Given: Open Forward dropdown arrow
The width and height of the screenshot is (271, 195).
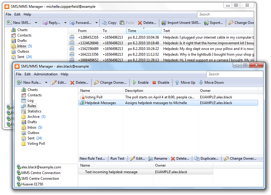Looking at the screenshot, I should click(x=96, y=23).
